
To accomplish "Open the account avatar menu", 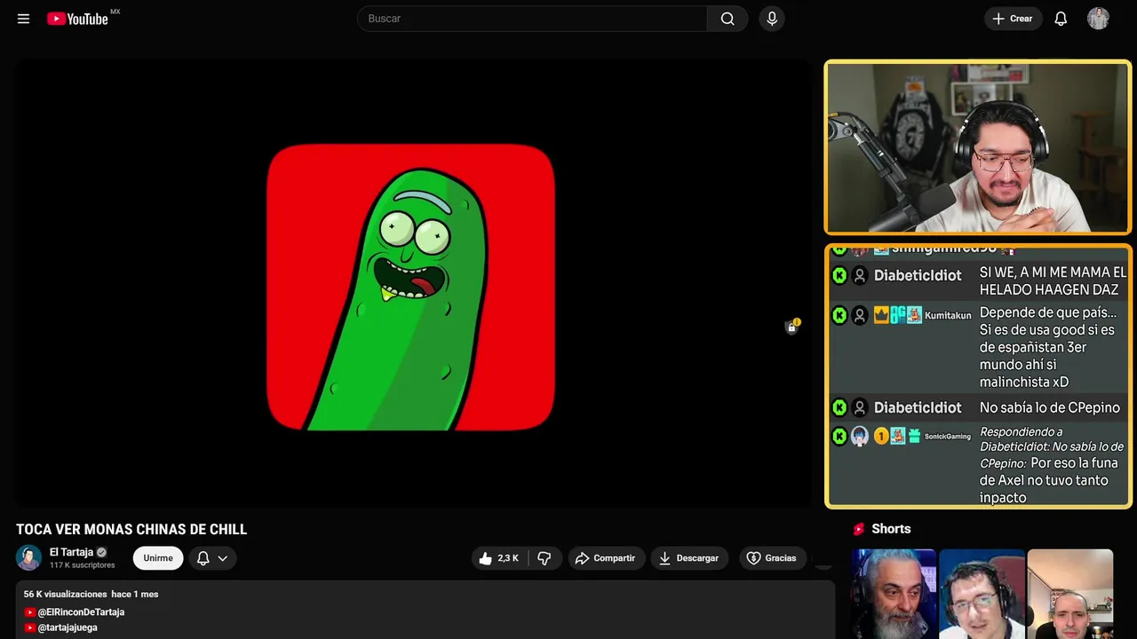I will [x=1098, y=19].
